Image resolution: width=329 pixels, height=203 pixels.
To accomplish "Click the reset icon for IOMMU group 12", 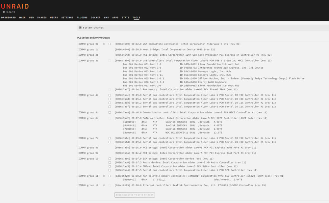I will (104, 185).
